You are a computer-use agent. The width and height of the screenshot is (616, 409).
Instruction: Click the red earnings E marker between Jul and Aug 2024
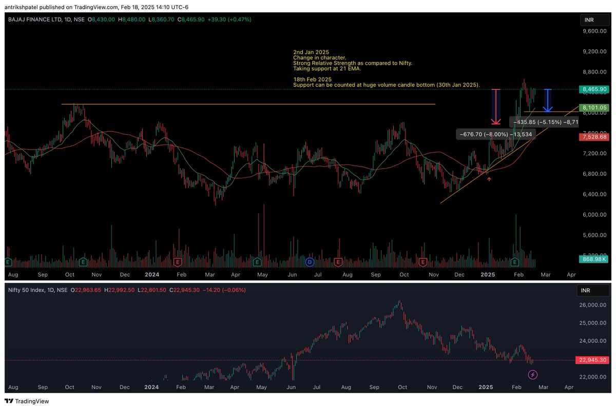pyautogui.click(x=338, y=262)
